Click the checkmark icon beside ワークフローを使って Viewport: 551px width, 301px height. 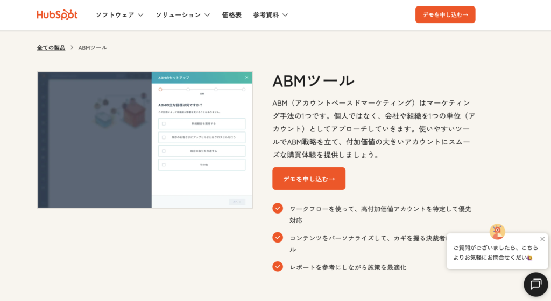[278, 208]
